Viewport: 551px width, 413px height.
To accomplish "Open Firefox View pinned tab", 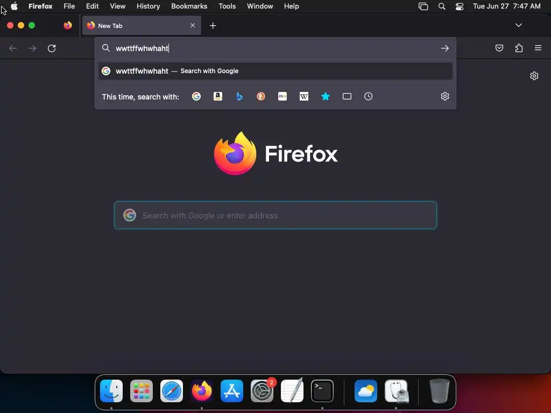I will 68,25.
